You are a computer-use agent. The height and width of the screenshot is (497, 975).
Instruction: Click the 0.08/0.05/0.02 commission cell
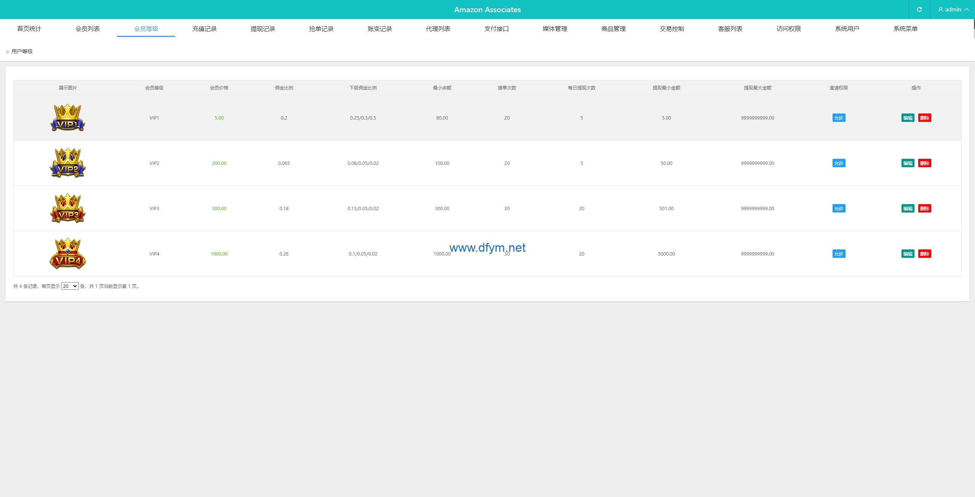point(363,163)
